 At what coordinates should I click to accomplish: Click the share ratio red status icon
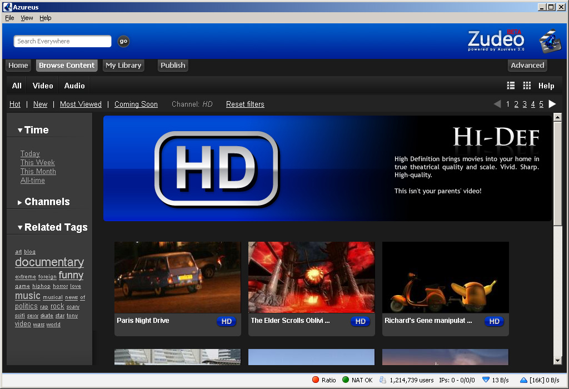point(316,380)
